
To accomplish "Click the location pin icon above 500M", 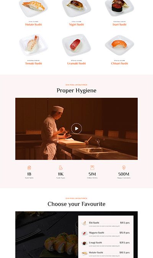I will tap(124, 168).
